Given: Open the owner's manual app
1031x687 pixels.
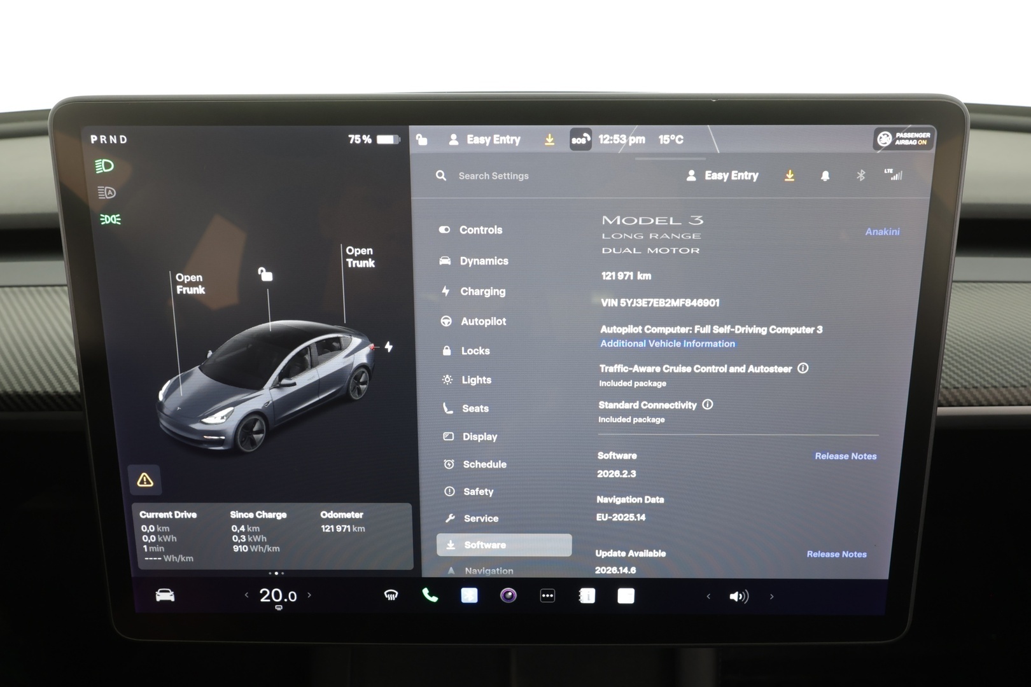Looking at the screenshot, I should (x=587, y=596).
